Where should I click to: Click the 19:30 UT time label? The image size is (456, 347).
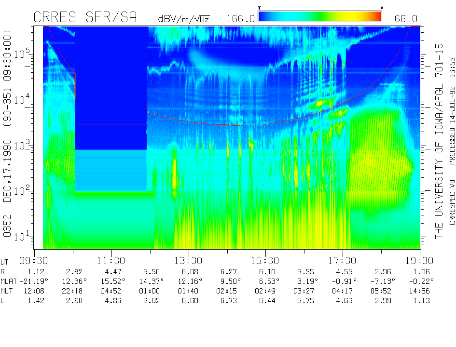pos(419,260)
